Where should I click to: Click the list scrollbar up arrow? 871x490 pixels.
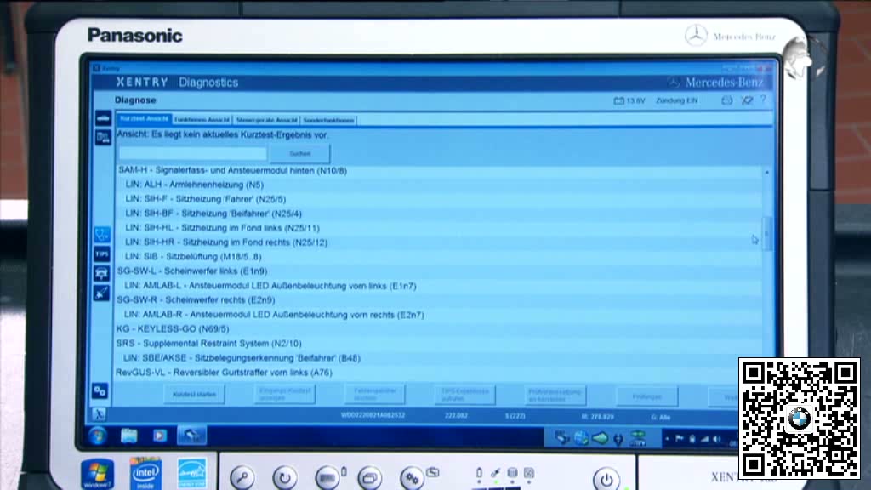[767, 172]
